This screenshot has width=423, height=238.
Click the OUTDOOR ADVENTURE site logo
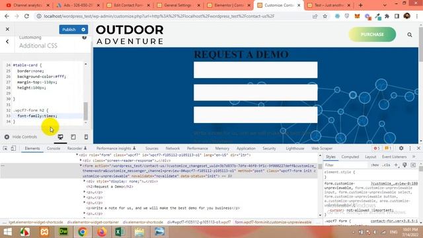click(x=130, y=34)
